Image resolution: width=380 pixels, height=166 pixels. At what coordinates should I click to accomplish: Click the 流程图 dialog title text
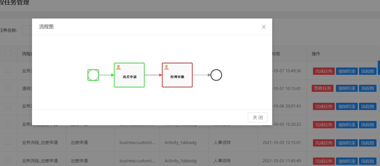tap(46, 27)
